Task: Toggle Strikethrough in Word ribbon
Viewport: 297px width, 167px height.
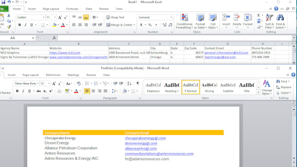Action: [x=38, y=91]
